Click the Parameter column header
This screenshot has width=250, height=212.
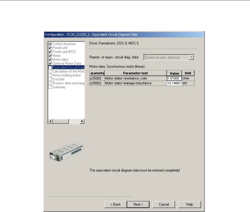coord(97,73)
